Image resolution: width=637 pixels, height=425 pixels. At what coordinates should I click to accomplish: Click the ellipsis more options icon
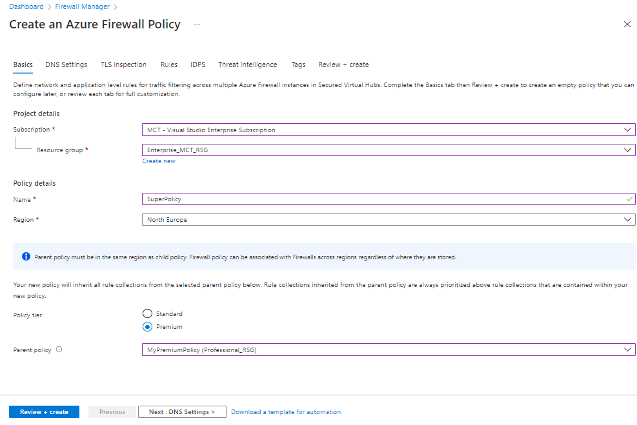click(197, 25)
